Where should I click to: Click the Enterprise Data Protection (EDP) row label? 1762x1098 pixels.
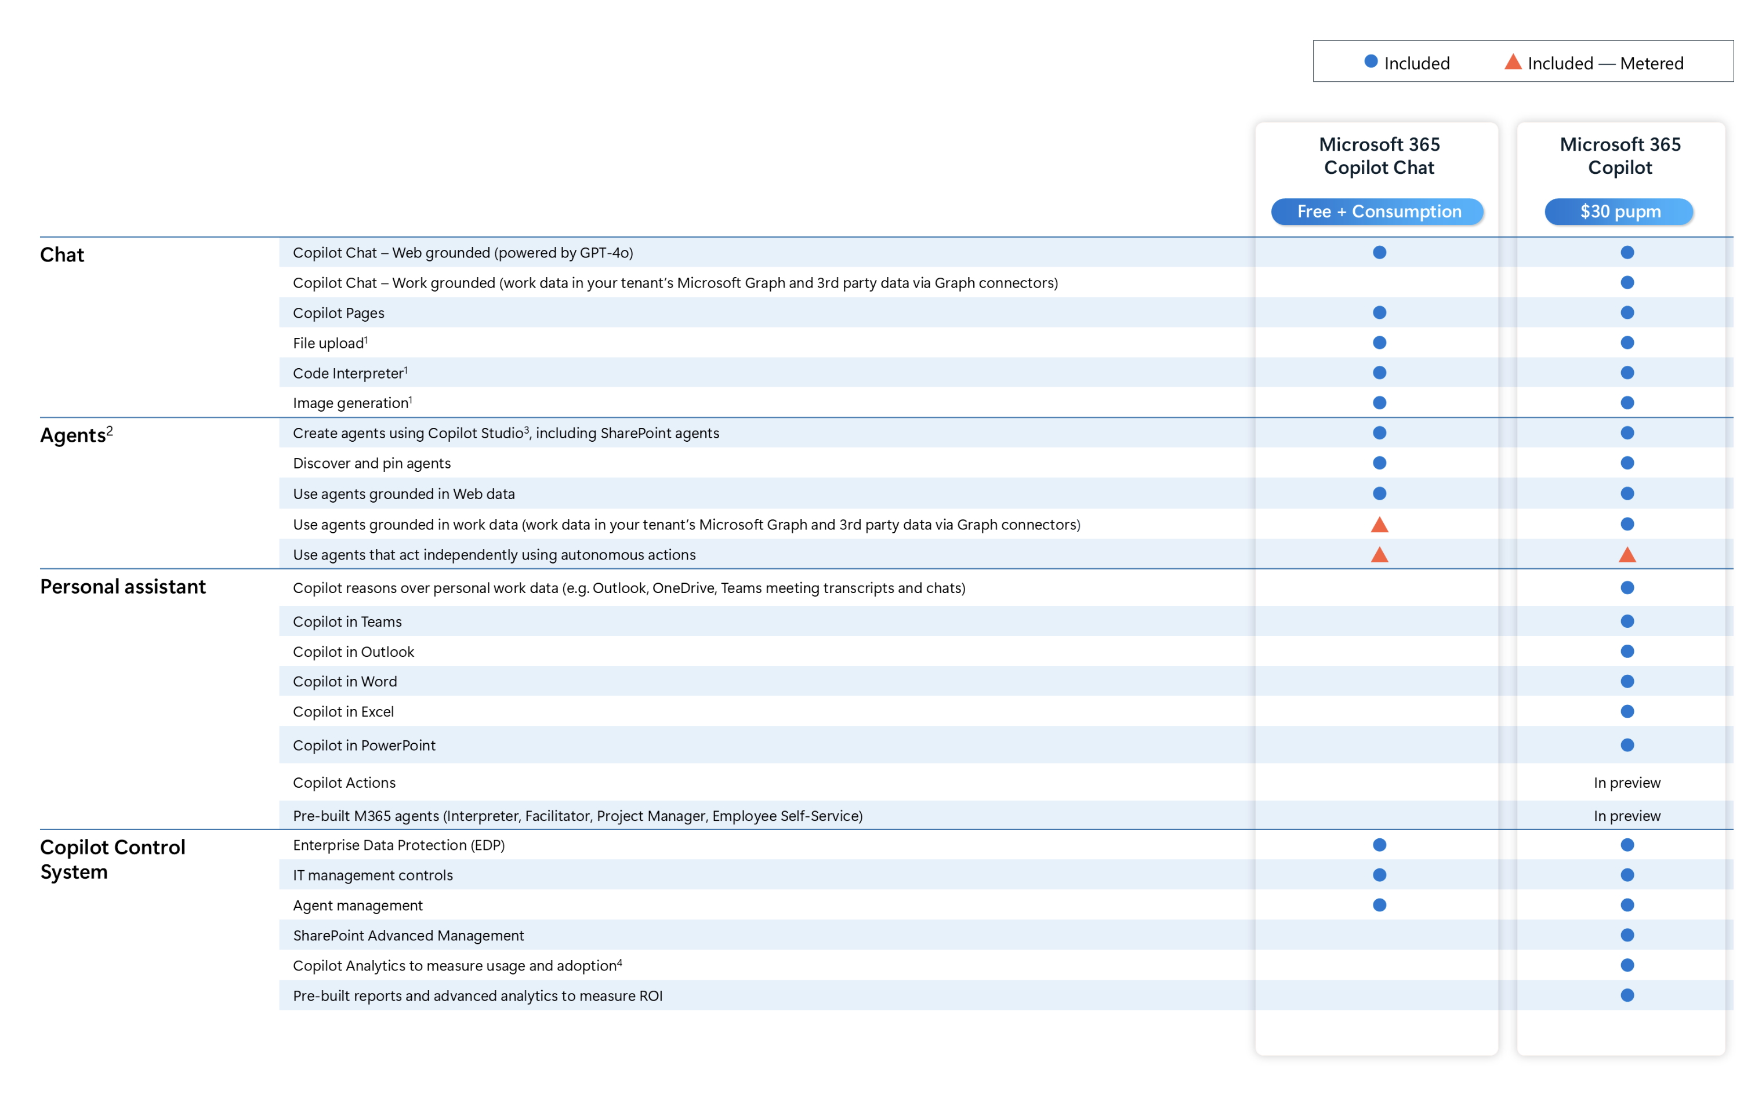pos(398,845)
